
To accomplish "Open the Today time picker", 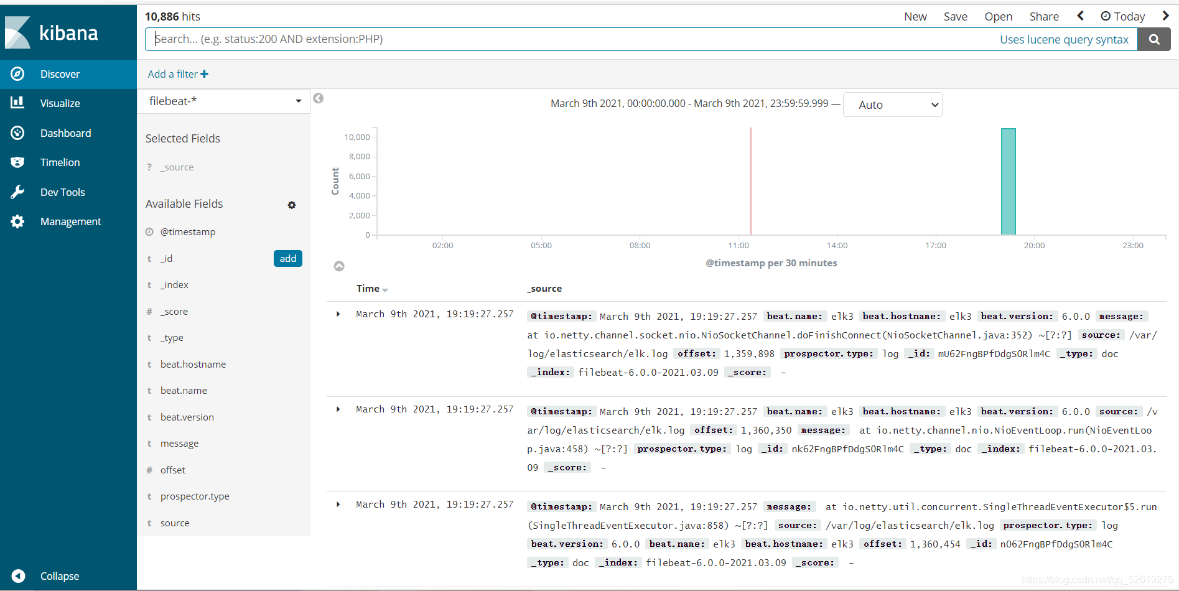I will [x=1123, y=16].
